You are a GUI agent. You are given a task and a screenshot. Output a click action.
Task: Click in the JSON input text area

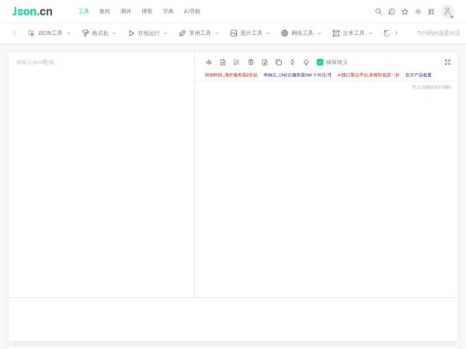point(101,174)
